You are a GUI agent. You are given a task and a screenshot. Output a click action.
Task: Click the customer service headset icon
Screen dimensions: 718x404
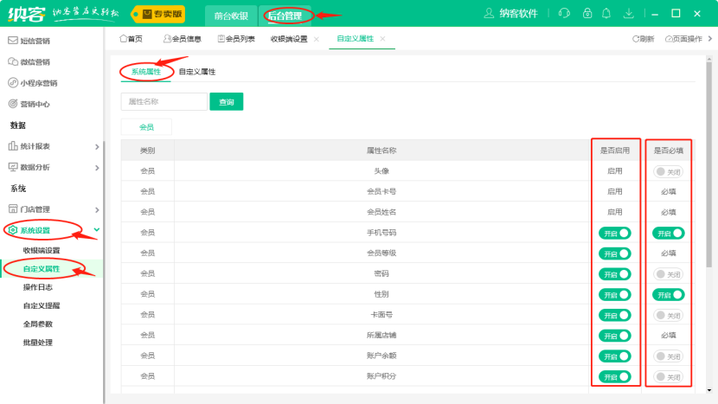coord(565,13)
